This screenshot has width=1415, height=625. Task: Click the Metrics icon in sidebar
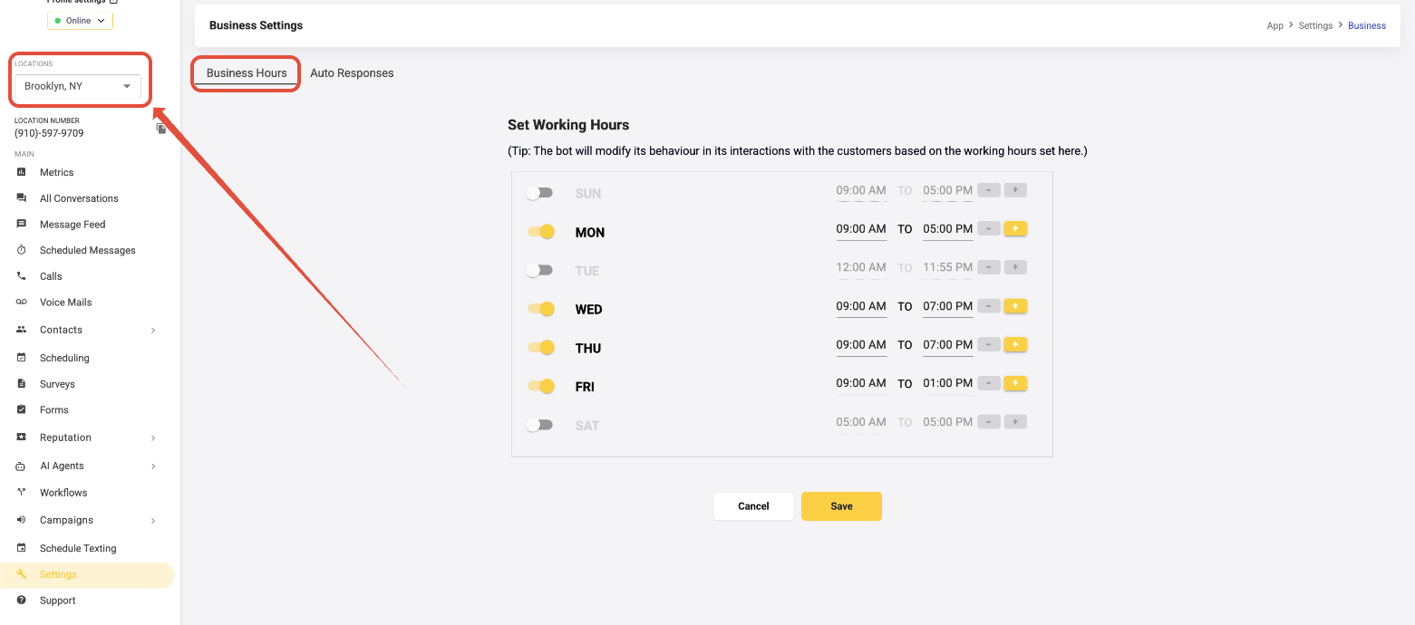pos(21,172)
